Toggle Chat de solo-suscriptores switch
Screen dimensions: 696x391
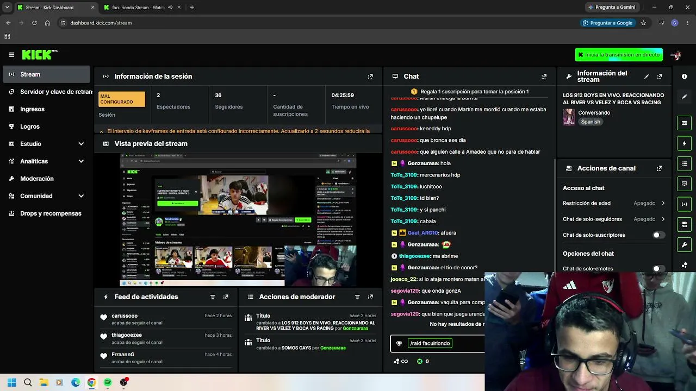[658, 235]
